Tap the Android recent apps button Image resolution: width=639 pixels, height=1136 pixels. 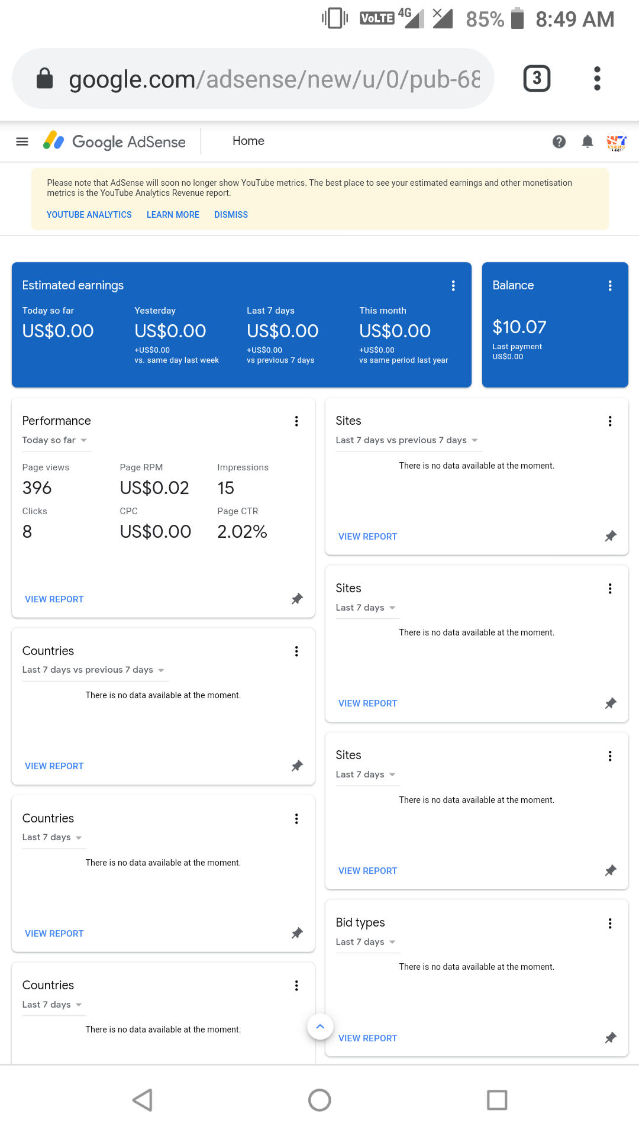(497, 1100)
